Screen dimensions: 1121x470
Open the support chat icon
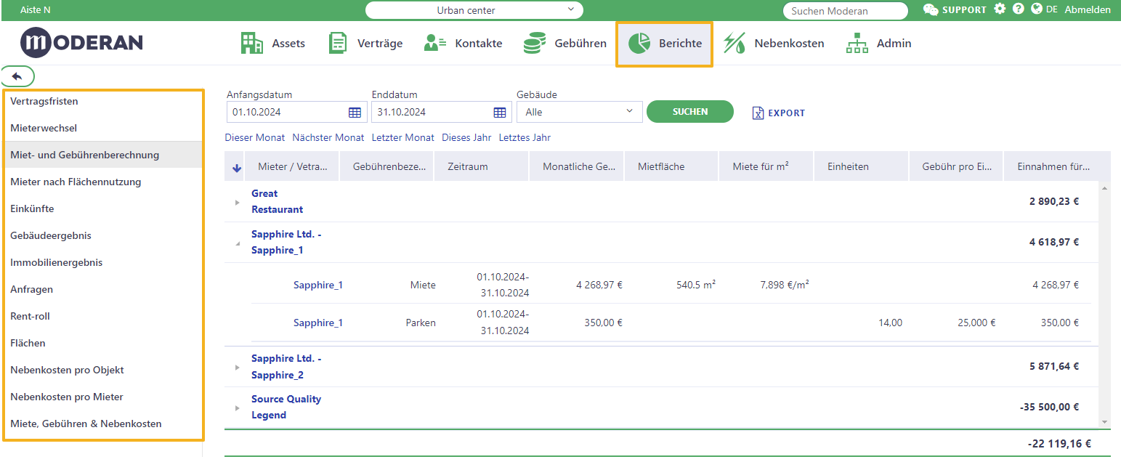[x=931, y=9]
